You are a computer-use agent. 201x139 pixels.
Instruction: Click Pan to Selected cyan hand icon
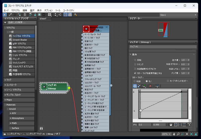[196, 134]
